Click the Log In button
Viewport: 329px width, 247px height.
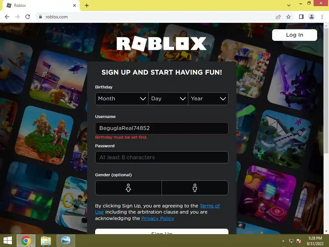(x=295, y=35)
